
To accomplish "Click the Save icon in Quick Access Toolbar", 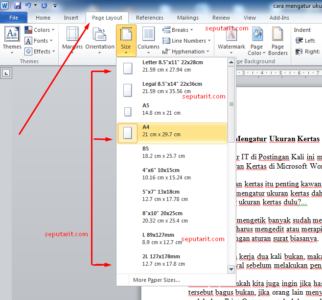I will (18, 5).
